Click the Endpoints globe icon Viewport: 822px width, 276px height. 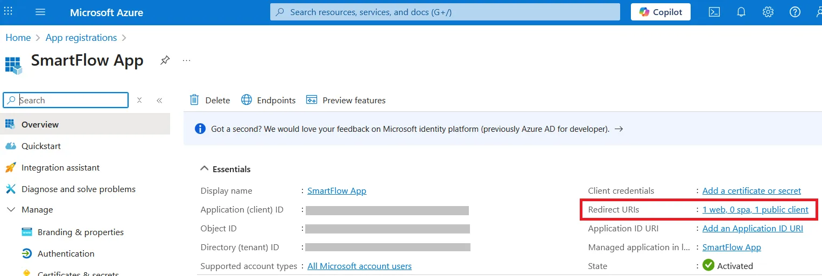(247, 100)
